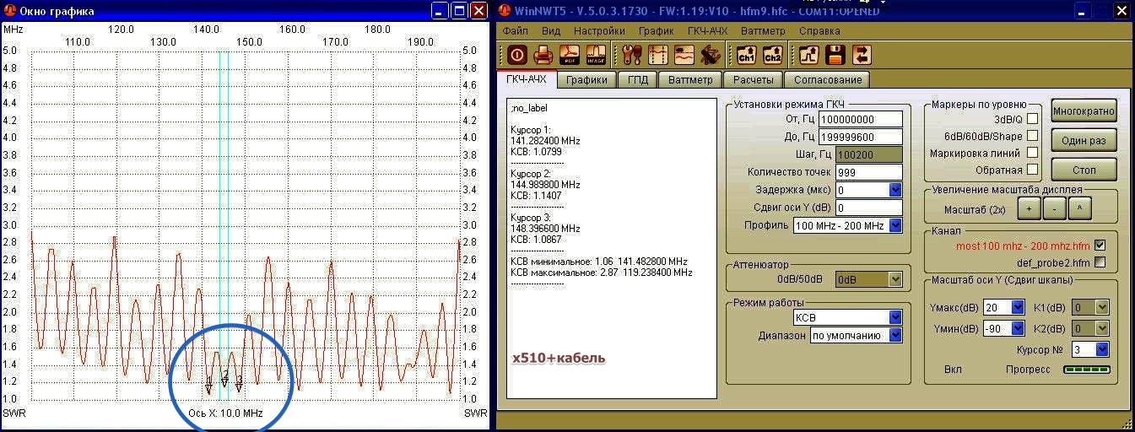Open the Yмин(dB) dropdown
This screenshot has height=432, width=1135.
point(1018,328)
